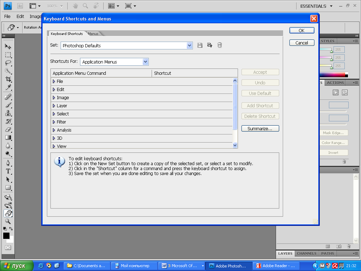Expand the Image menu command group

(x=54, y=98)
